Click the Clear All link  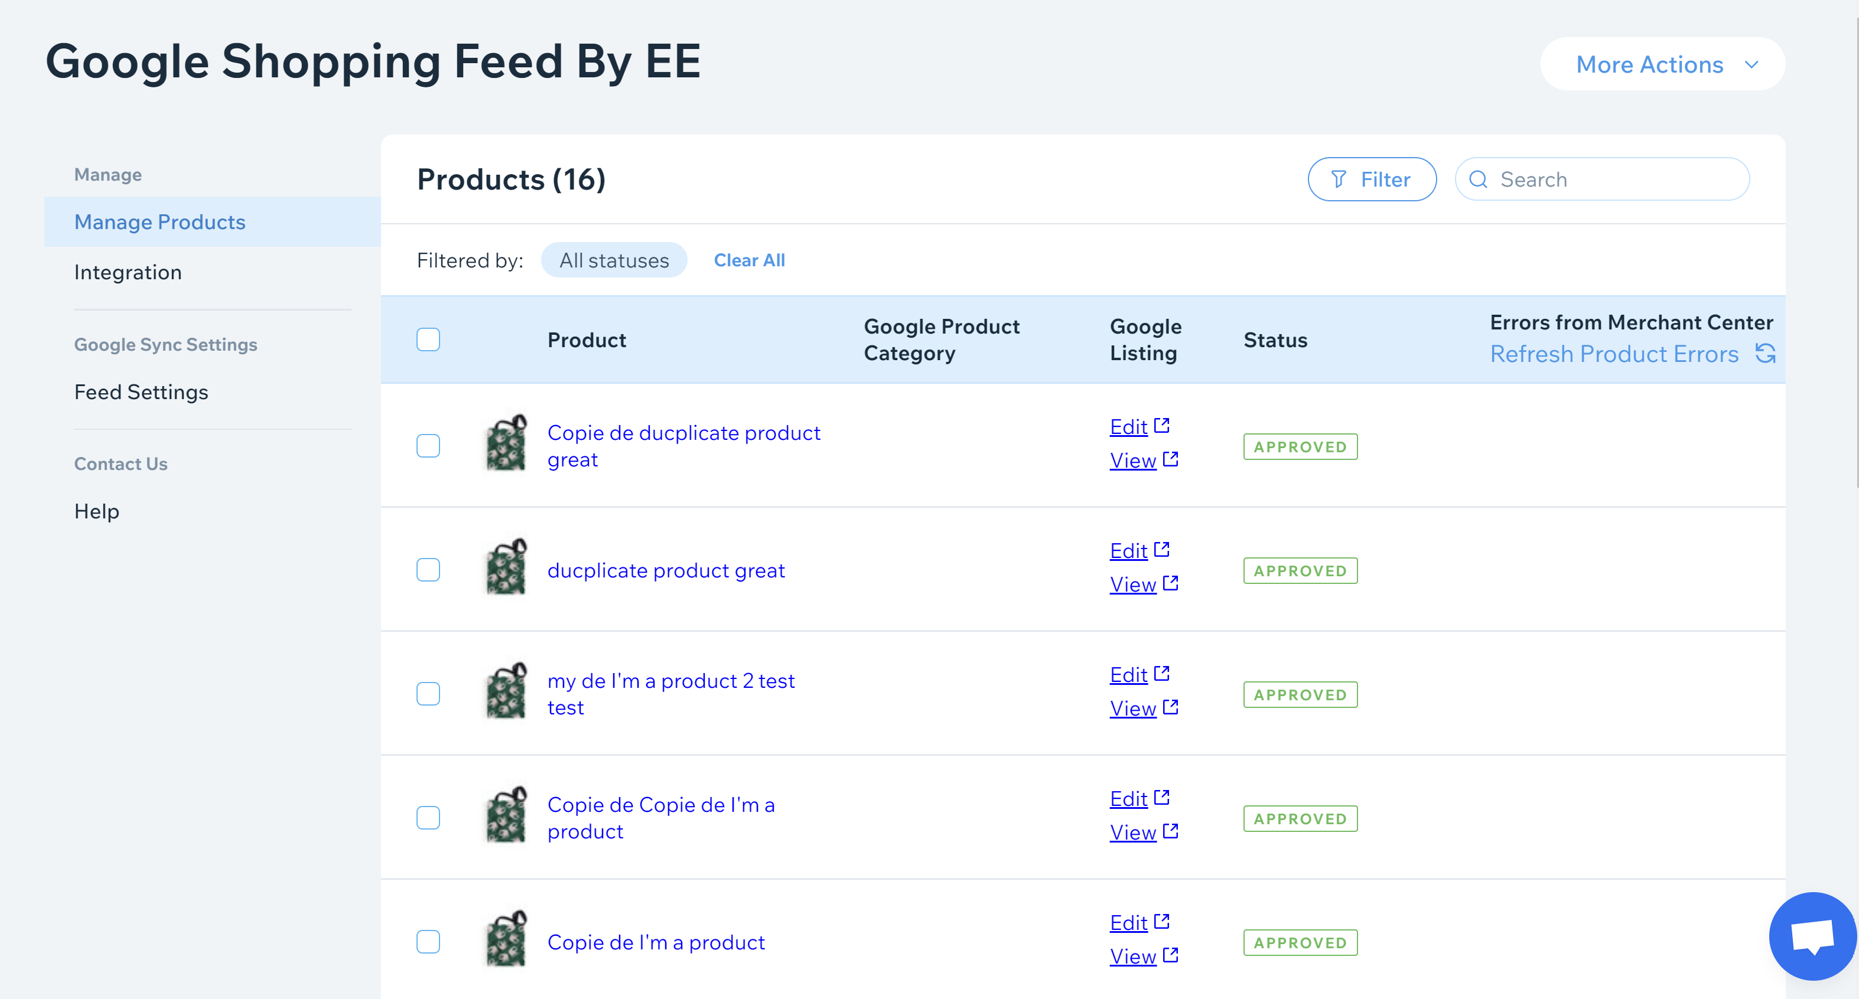749,260
